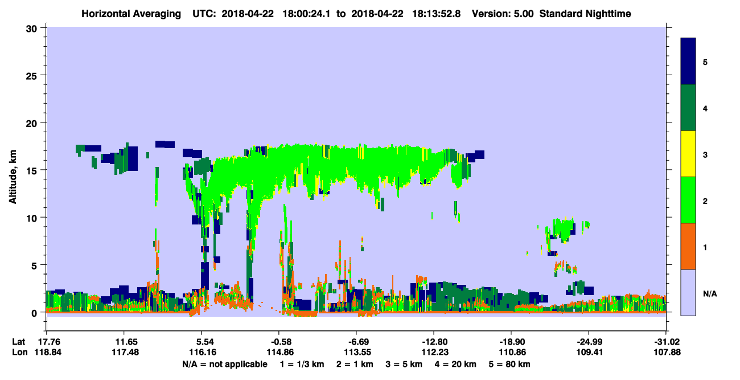
Task: Click the y-axis tick label 25
Action: point(33,75)
